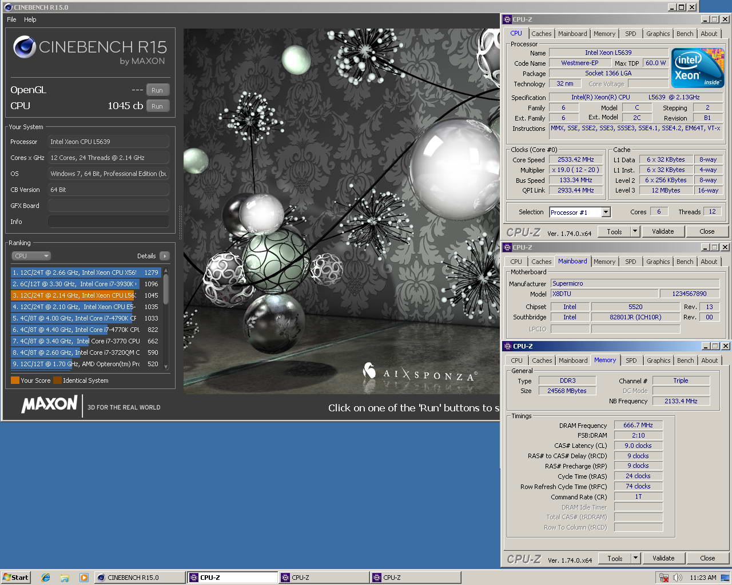The image size is (732, 585).
Task: Click the Info input field
Action: 109,222
